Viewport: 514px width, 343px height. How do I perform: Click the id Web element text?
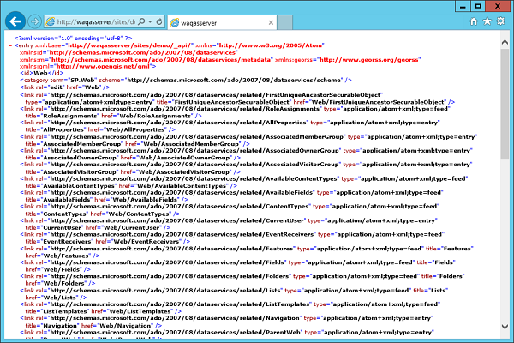(42, 73)
